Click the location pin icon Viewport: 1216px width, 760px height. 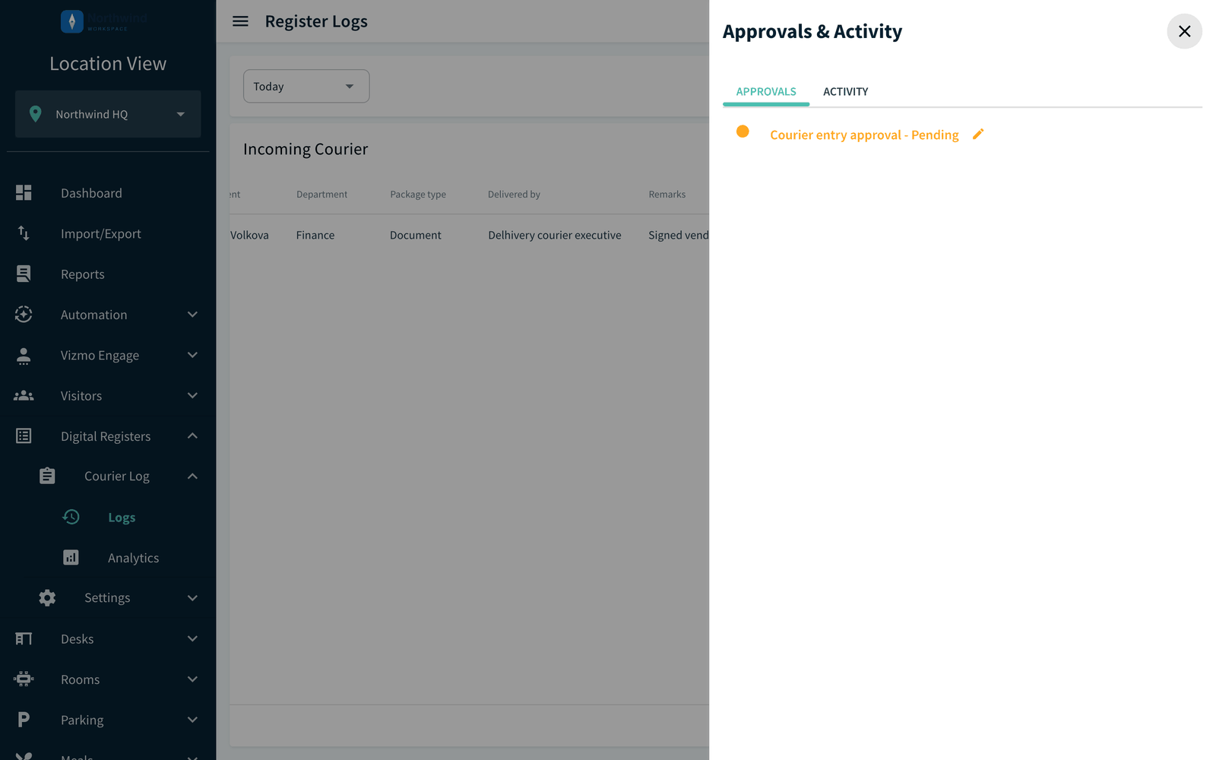(35, 114)
